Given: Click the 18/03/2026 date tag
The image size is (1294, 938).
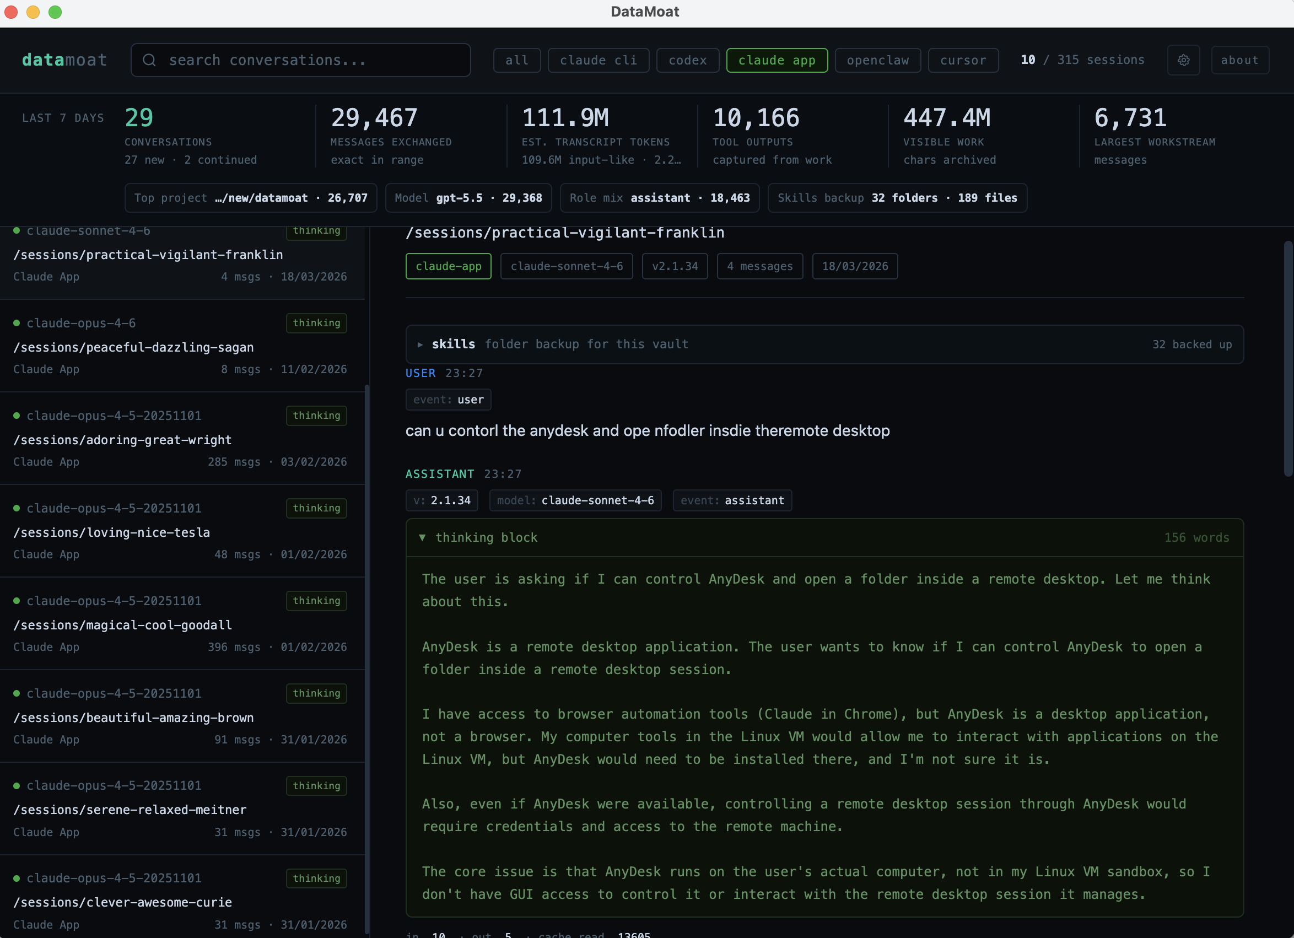Looking at the screenshot, I should (x=855, y=266).
